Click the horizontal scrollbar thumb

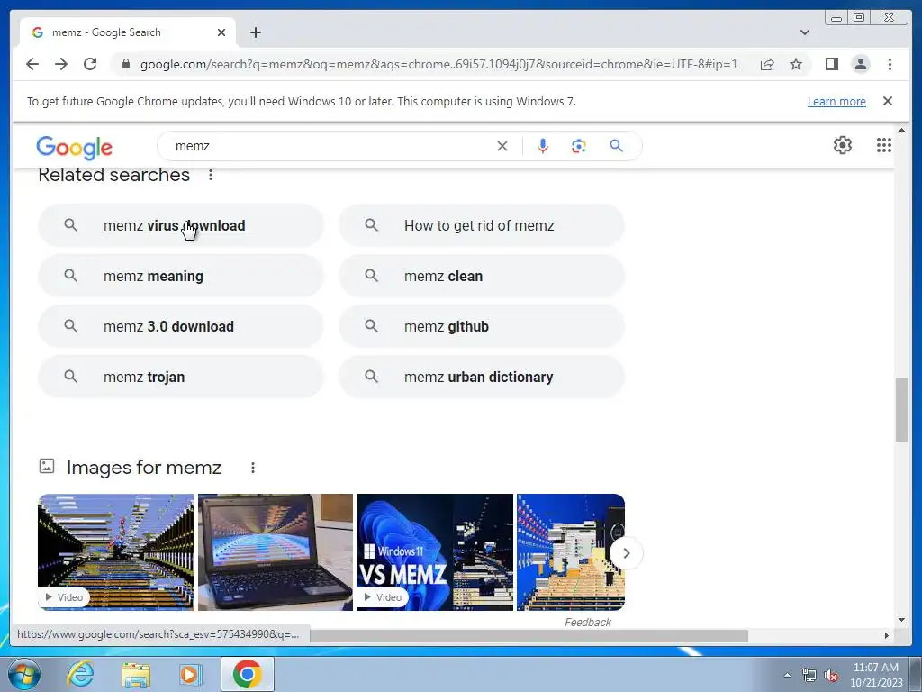coord(529,635)
